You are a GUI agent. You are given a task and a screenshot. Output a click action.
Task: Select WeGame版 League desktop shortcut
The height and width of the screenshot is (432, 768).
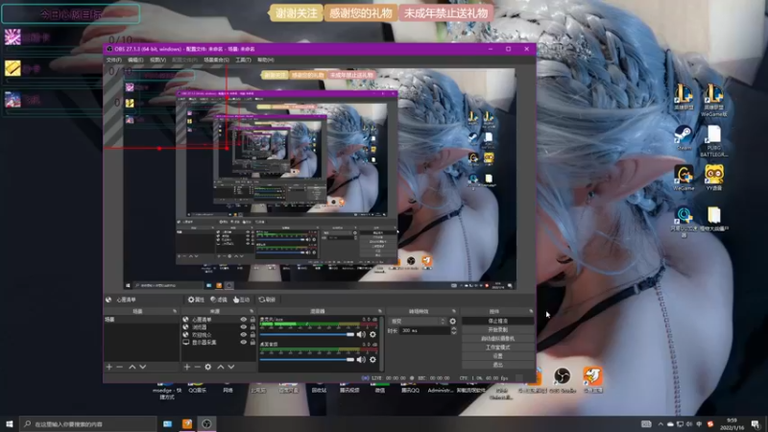point(714,100)
